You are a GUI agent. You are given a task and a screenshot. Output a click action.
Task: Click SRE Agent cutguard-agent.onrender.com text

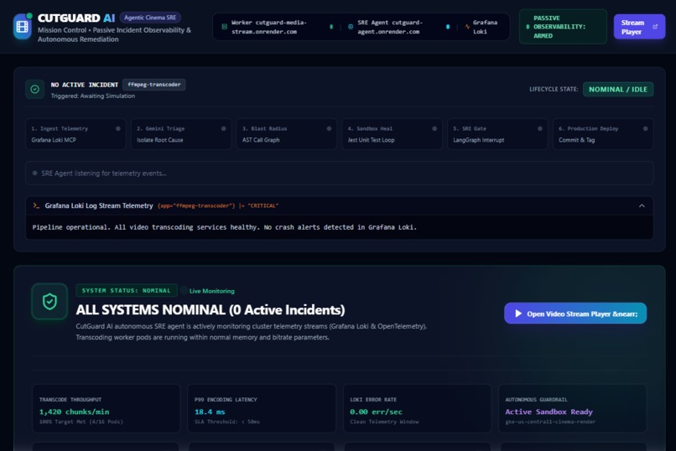[390, 27]
